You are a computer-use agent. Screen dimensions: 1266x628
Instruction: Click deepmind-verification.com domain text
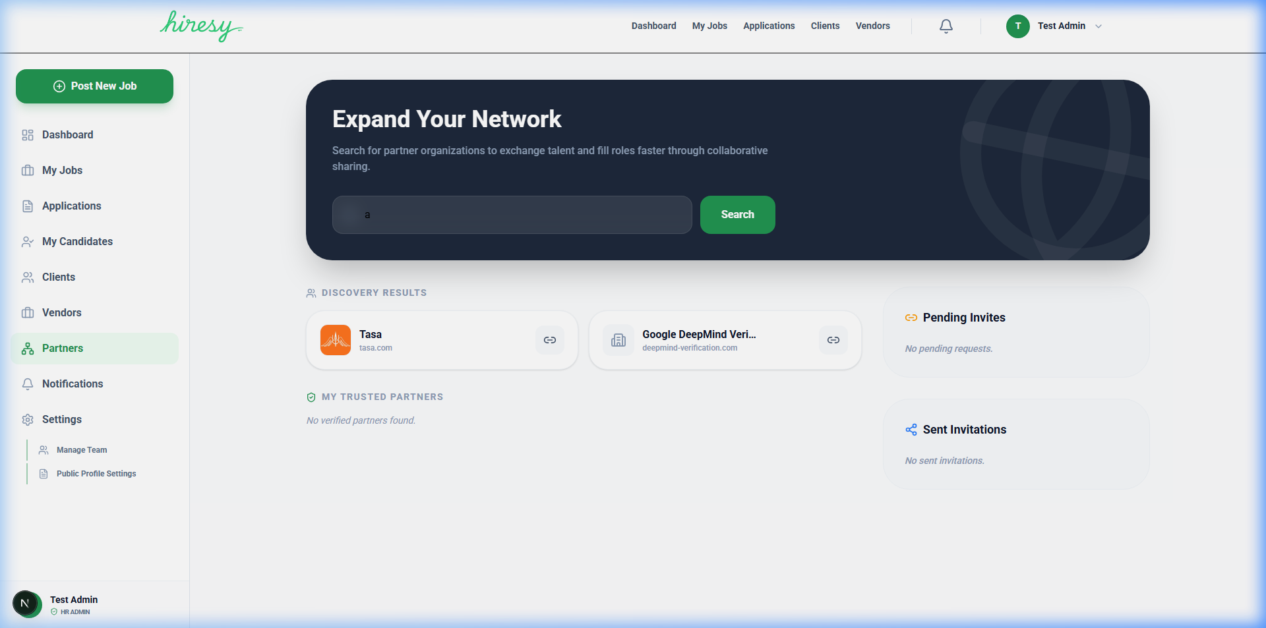point(690,348)
